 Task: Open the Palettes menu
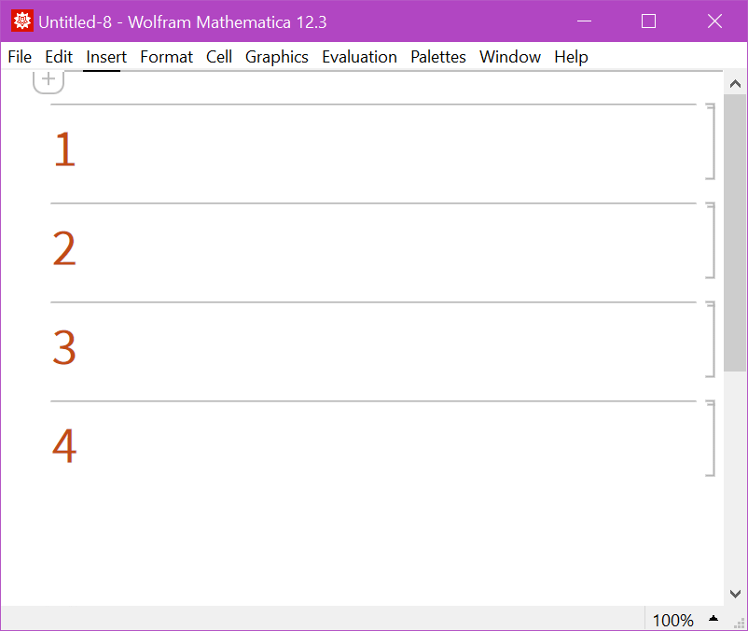pyautogui.click(x=437, y=57)
